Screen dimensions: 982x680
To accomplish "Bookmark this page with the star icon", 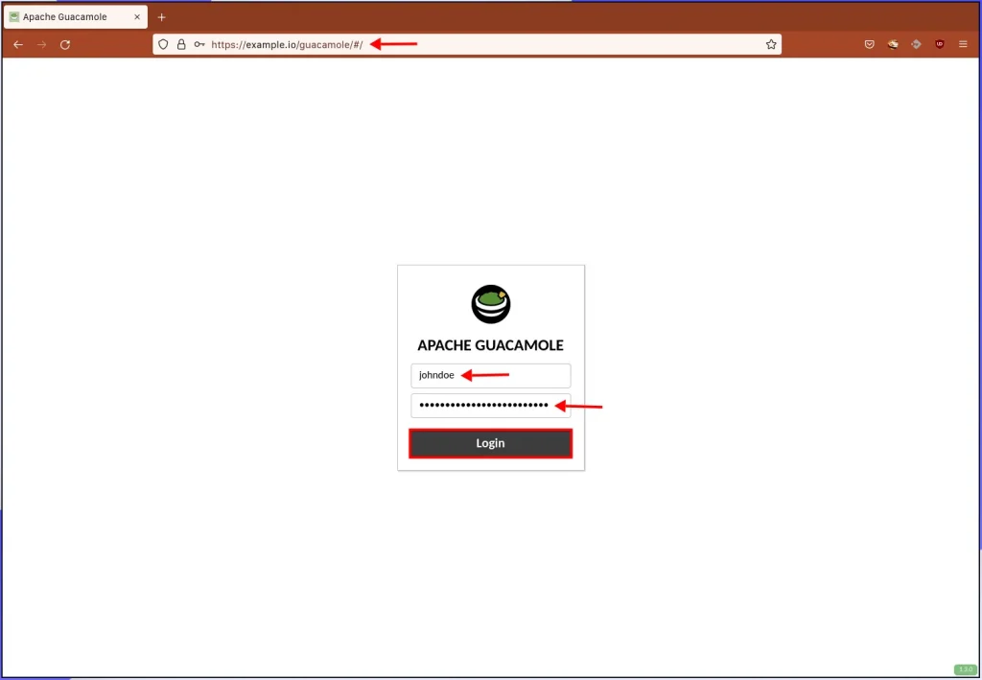I will click(x=770, y=44).
